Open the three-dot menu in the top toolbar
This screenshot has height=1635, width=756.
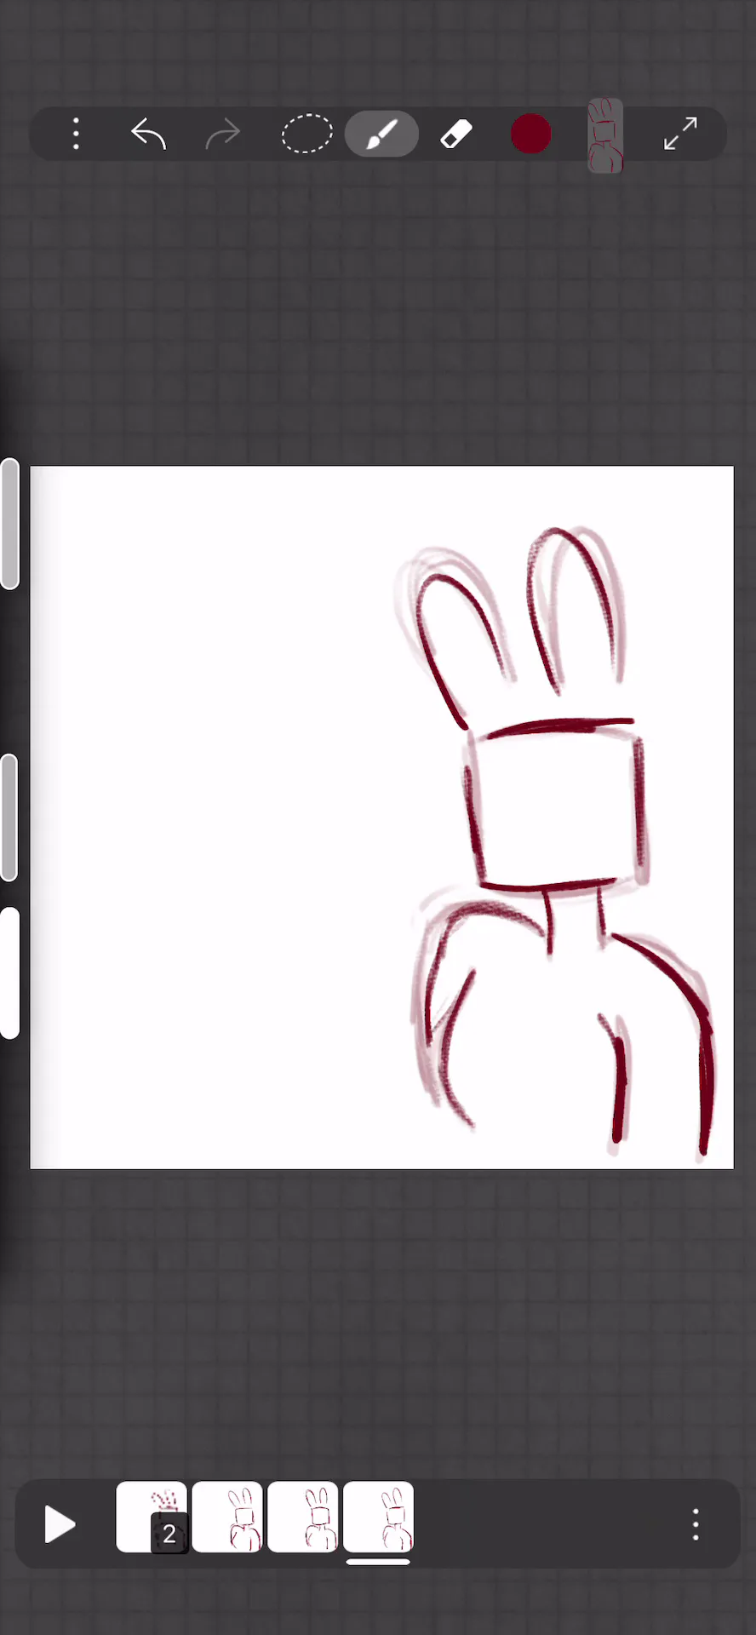point(77,135)
